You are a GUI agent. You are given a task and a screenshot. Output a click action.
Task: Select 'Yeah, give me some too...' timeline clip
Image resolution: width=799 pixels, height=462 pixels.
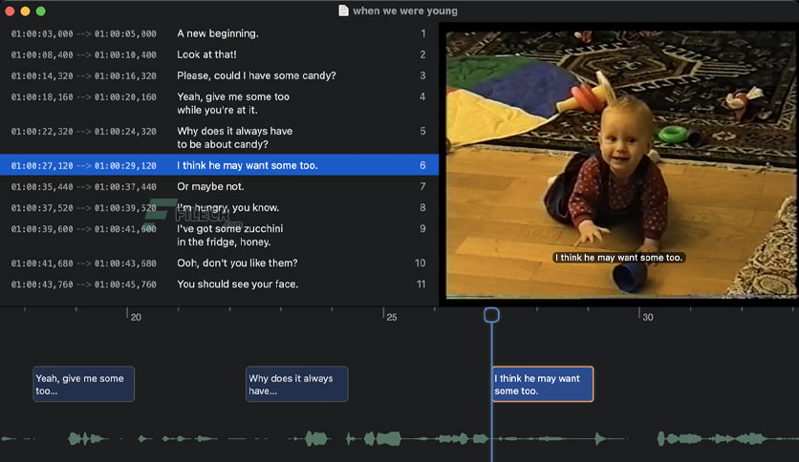(83, 384)
